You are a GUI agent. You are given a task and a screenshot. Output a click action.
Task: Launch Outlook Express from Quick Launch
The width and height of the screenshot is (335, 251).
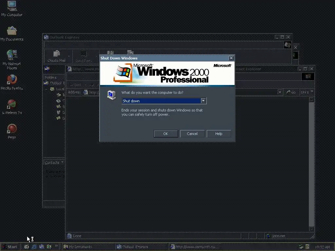click(x=42, y=247)
